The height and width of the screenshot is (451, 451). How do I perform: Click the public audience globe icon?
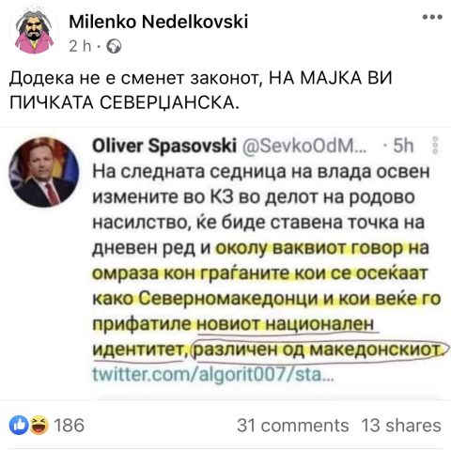[114, 47]
